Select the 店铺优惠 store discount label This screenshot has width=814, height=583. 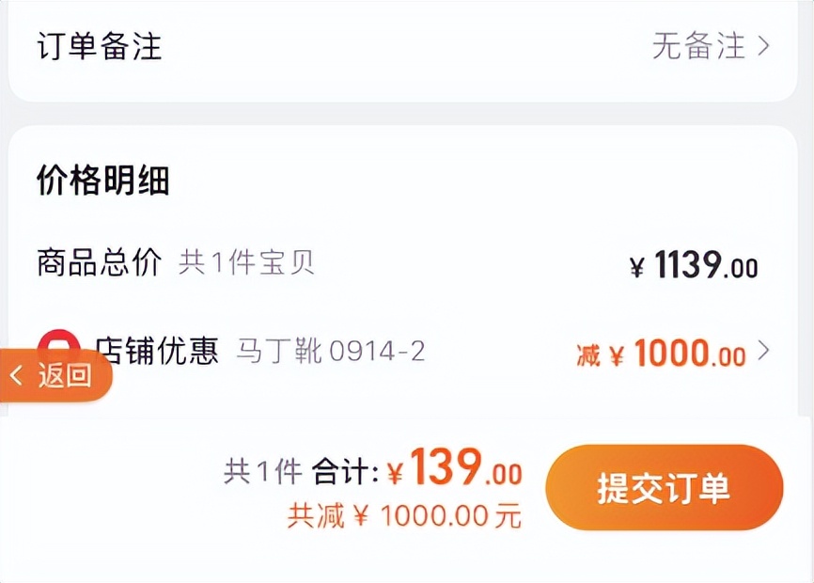(156, 349)
